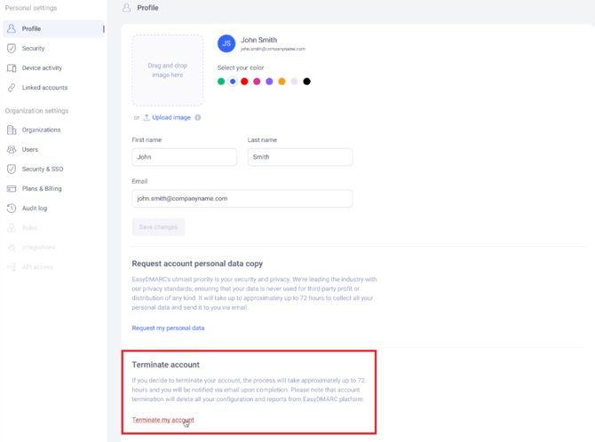The image size is (595, 442).
Task: Click the Users group icon
Action: tap(12, 149)
